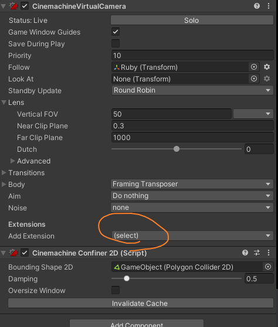Open Cinemachine Confiner 2D help icon
This screenshot has width=278, height=327.
tap(245, 253)
